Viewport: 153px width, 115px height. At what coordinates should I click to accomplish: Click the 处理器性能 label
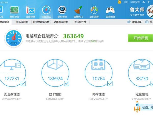[x=12, y=94]
